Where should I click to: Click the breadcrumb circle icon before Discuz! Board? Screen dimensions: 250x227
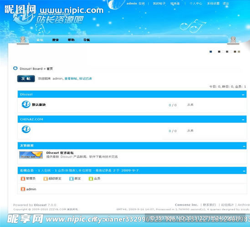15,69
